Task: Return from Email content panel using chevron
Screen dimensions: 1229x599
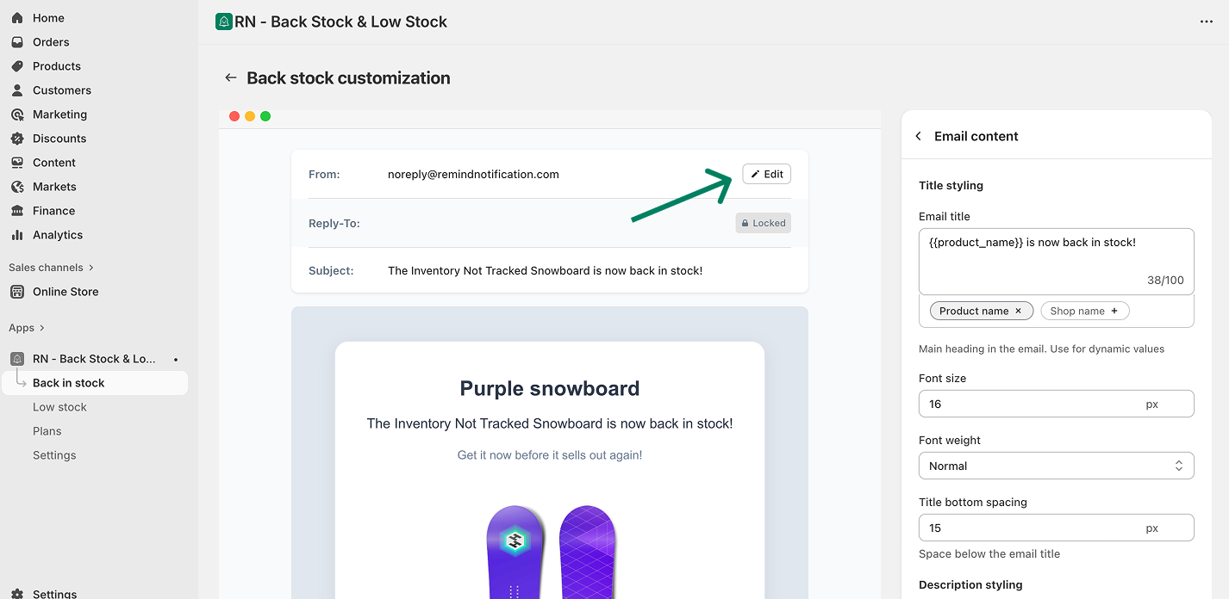Action: (x=919, y=136)
